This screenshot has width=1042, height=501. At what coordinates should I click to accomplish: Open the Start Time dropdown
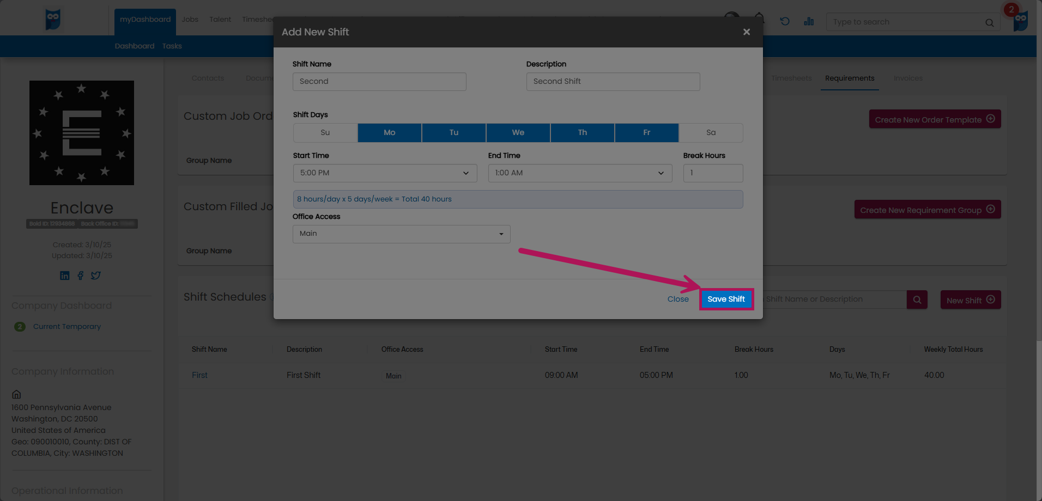pos(385,173)
